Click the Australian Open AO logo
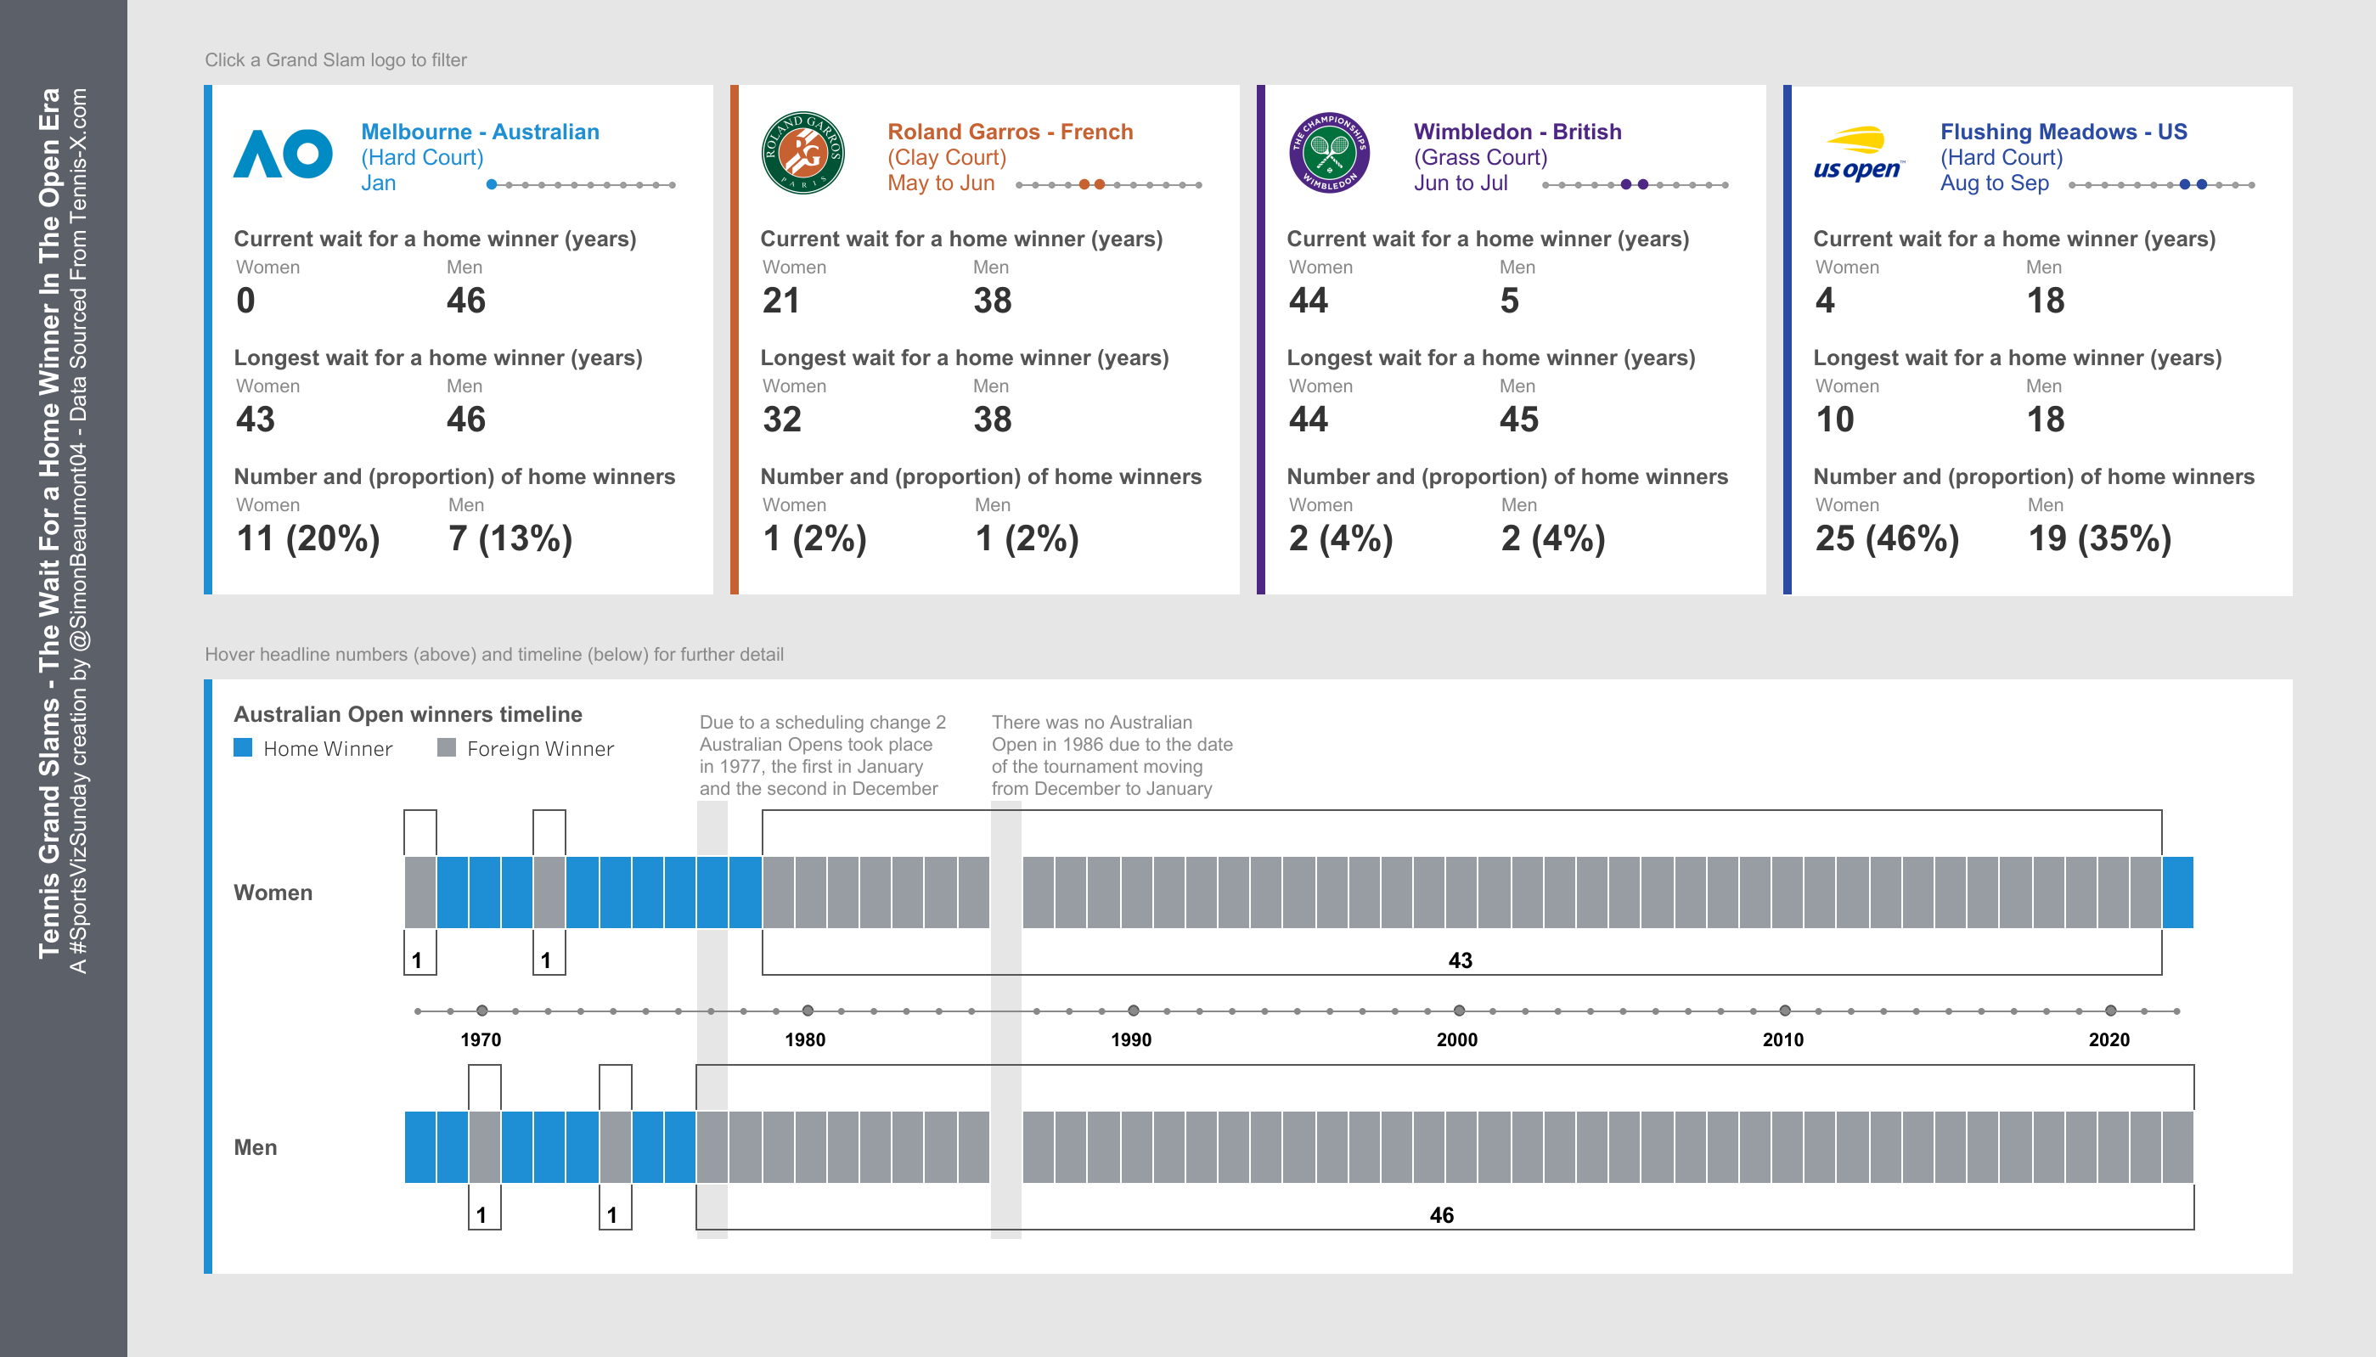Screen dimensions: 2376x1357 (x=282, y=154)
